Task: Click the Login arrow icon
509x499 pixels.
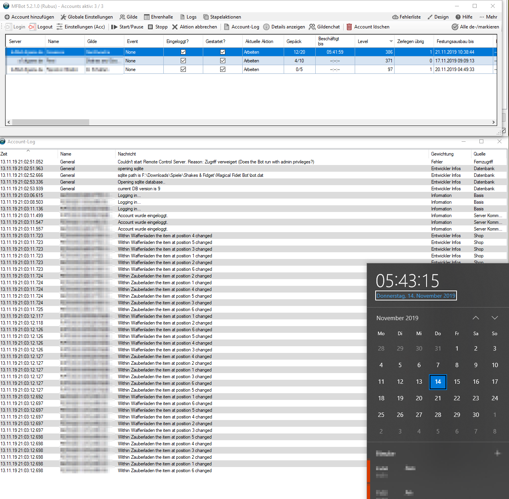Action: [8, 27]
